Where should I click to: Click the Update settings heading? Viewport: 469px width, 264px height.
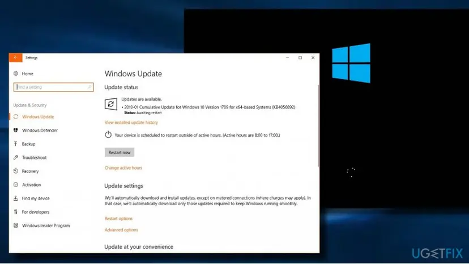(123, 186)
